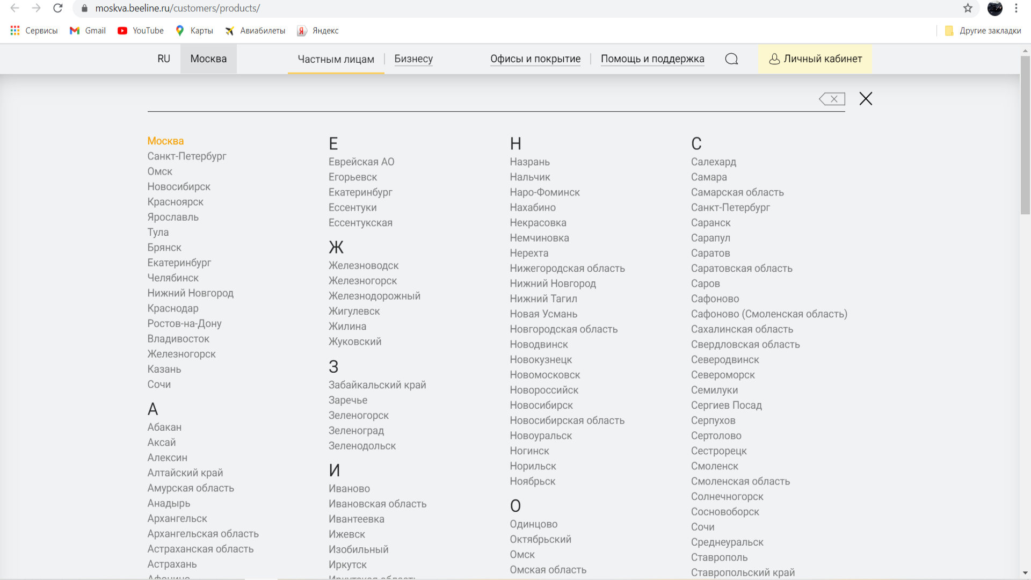Choose Омск in the popular cities list
Screen dimensions: 1031x580
coord(160,171)
